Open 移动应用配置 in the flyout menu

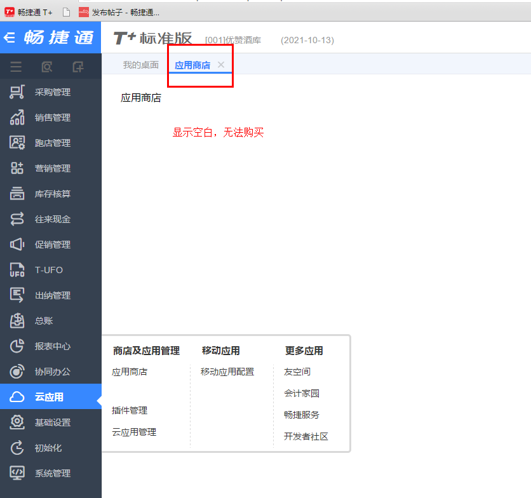coord(227,372)
